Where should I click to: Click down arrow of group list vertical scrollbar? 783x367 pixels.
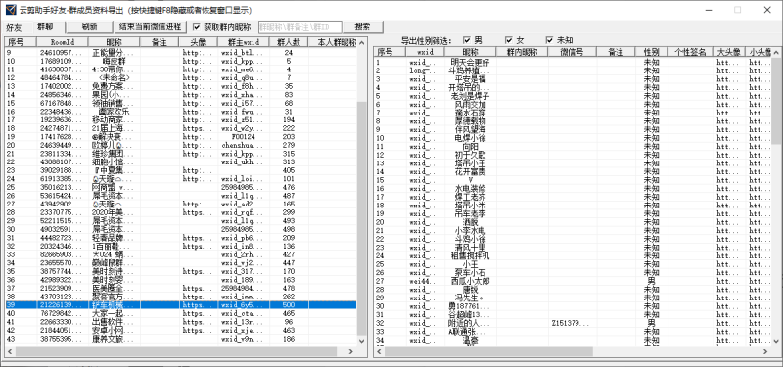click(362, 341)
